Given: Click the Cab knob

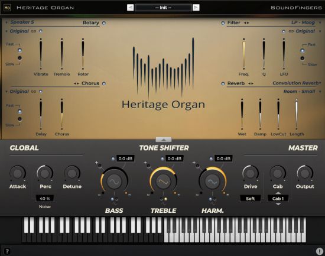Looking at the screenshot, I should pos(278,173).
